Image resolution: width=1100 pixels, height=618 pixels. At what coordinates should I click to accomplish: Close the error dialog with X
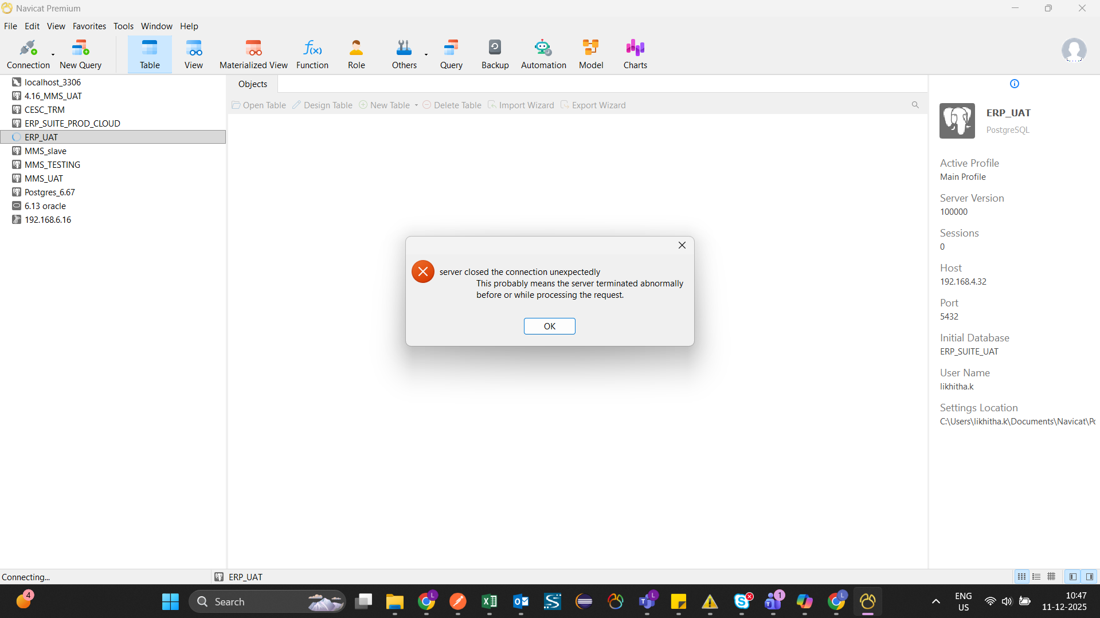click(682, 245)
